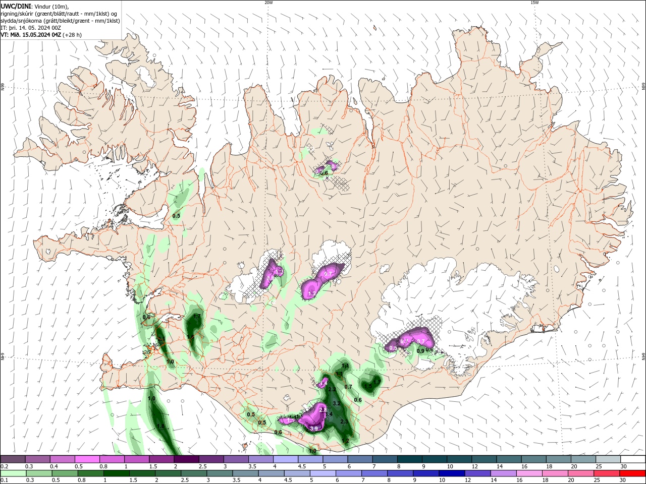Click the 'UWC/DINI' title text
This screenshot has width=646, height=484.
point(16,6)
